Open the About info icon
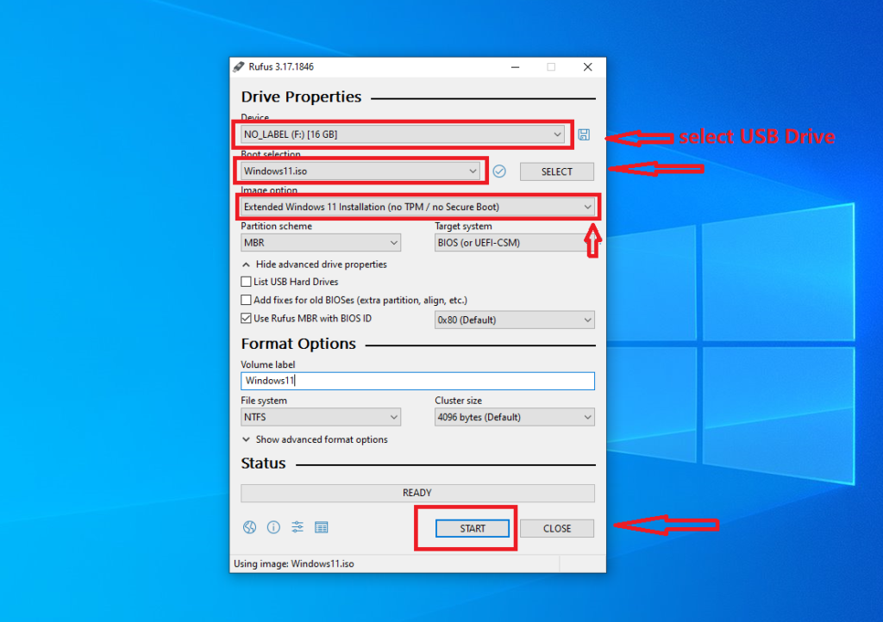883x622 pixels. coord(273,527)
